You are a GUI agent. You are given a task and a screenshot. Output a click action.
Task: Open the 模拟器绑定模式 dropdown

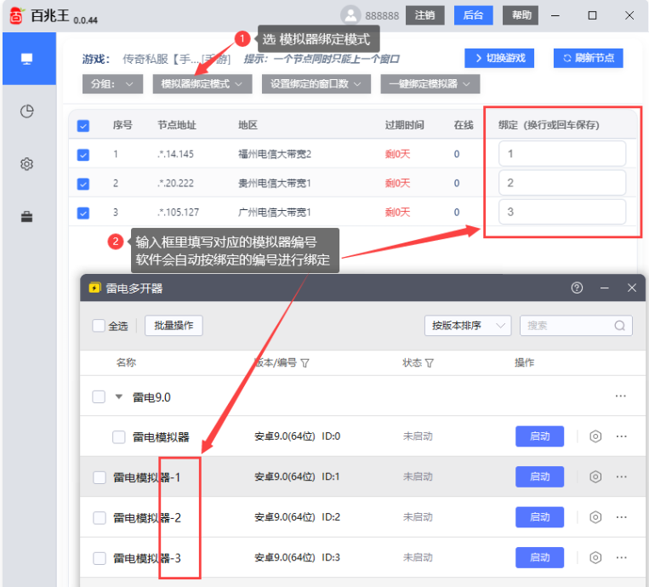click(202, 84)
